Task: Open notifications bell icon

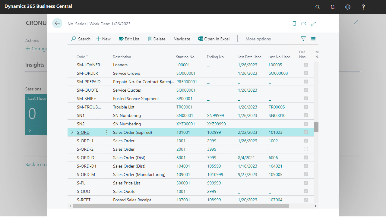Action: [x=333, y=7]
